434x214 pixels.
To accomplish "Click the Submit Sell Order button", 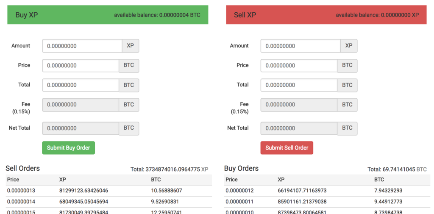I will (287, 148).
